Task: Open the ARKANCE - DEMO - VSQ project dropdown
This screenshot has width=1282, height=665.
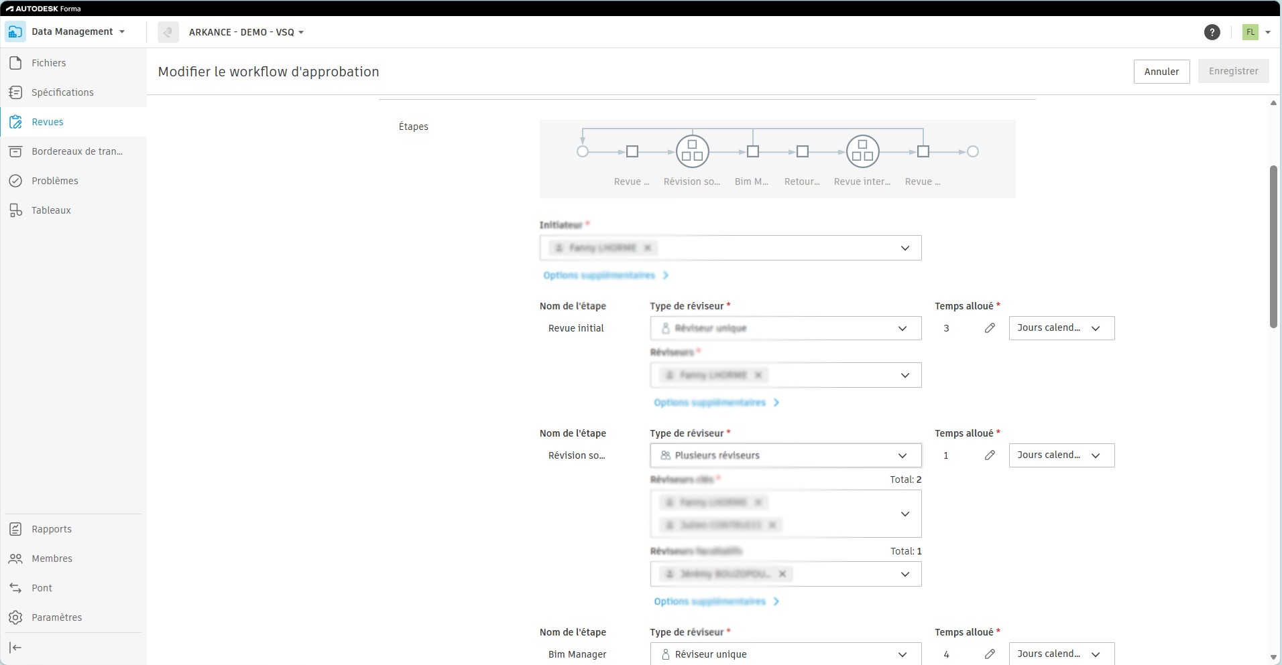Action: [301, 32]
